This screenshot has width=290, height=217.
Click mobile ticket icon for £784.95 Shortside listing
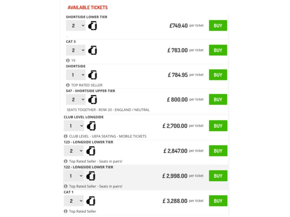[x=93, y=75]
